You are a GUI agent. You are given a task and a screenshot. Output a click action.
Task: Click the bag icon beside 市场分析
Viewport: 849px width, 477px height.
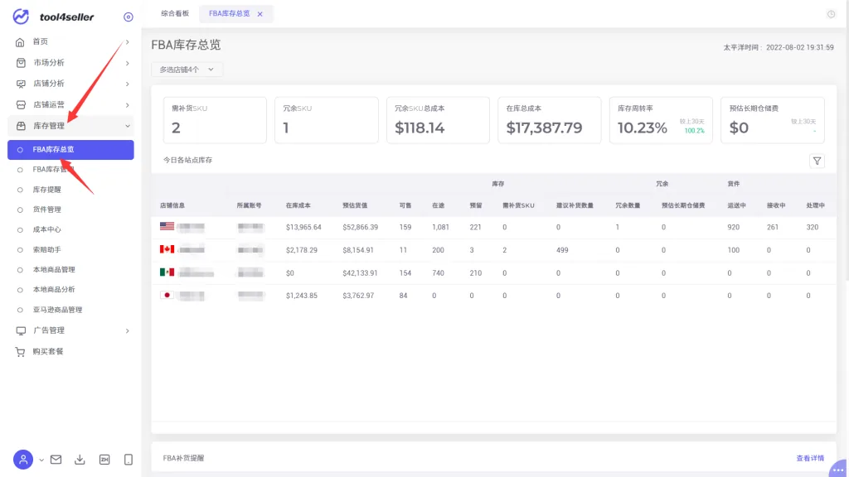point(21,63)
